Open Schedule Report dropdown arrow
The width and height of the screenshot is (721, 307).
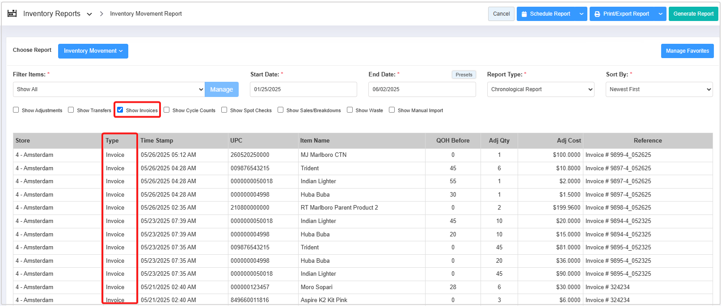581,14
